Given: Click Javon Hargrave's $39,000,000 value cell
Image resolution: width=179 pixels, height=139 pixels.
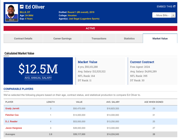Looking at the screenshot, I should pos(79,128).
